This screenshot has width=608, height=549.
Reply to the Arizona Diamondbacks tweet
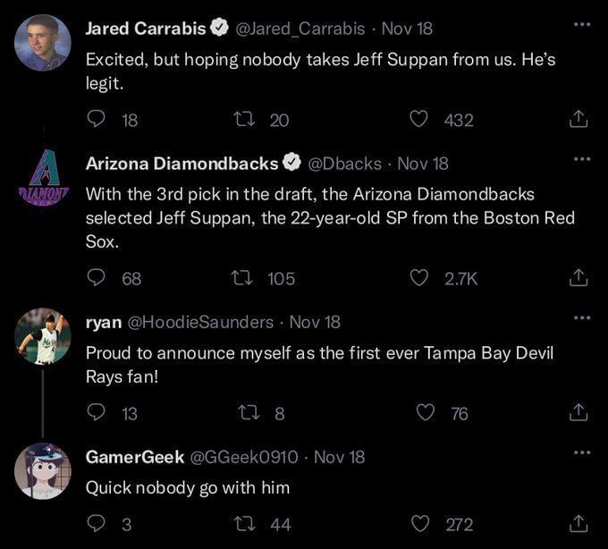point(97,278)
